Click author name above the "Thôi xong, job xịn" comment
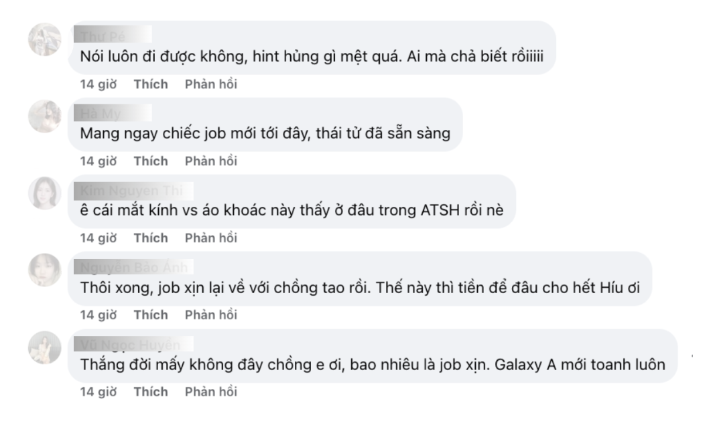The image size is (713, 431). 124,267
